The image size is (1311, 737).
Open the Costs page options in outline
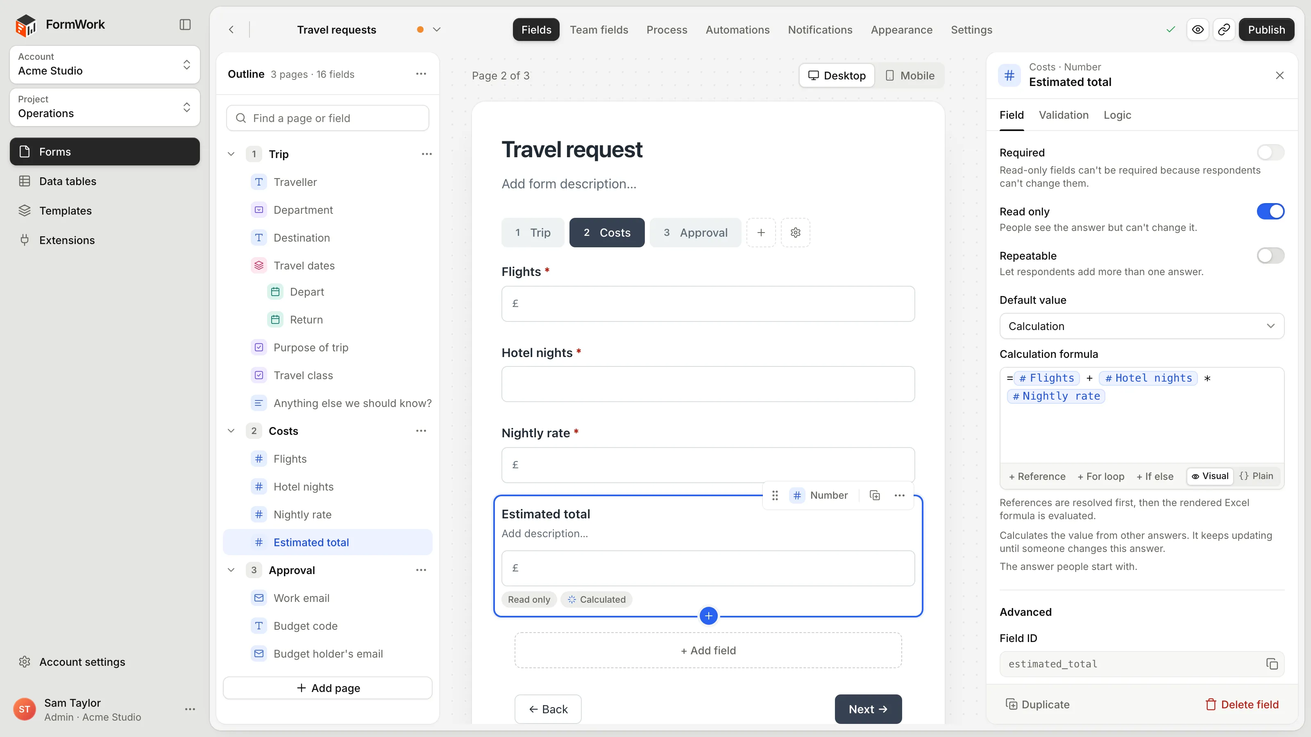(x=421, y=431)
